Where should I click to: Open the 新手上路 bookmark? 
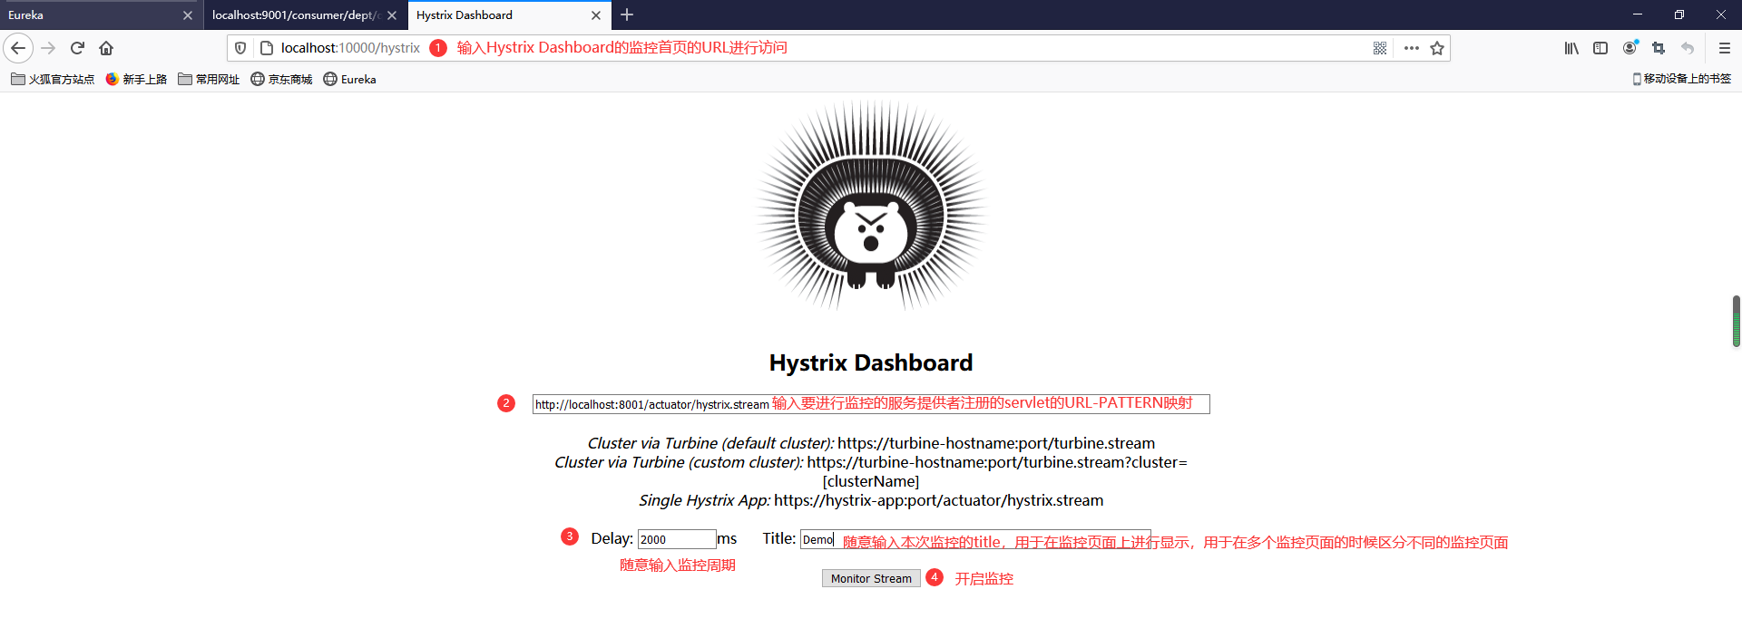coord(136,79)
